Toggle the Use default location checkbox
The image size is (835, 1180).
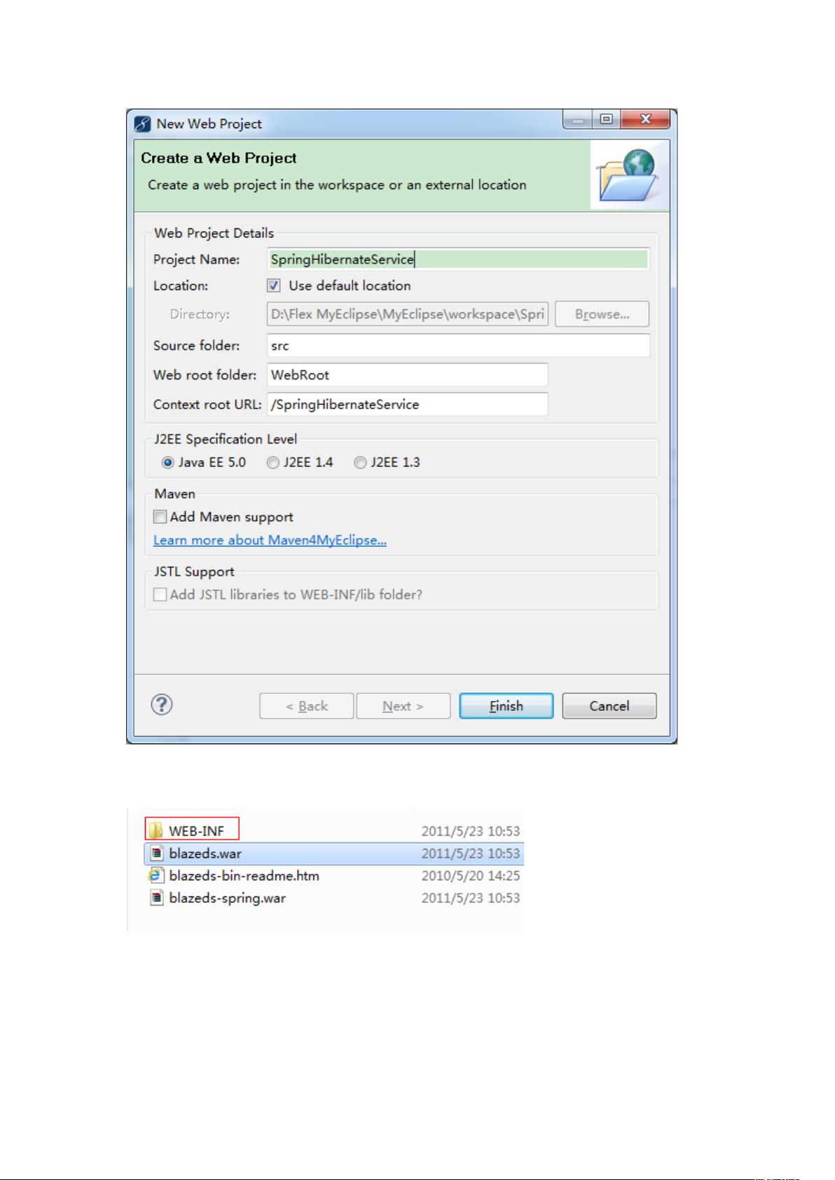click(274, 286)
